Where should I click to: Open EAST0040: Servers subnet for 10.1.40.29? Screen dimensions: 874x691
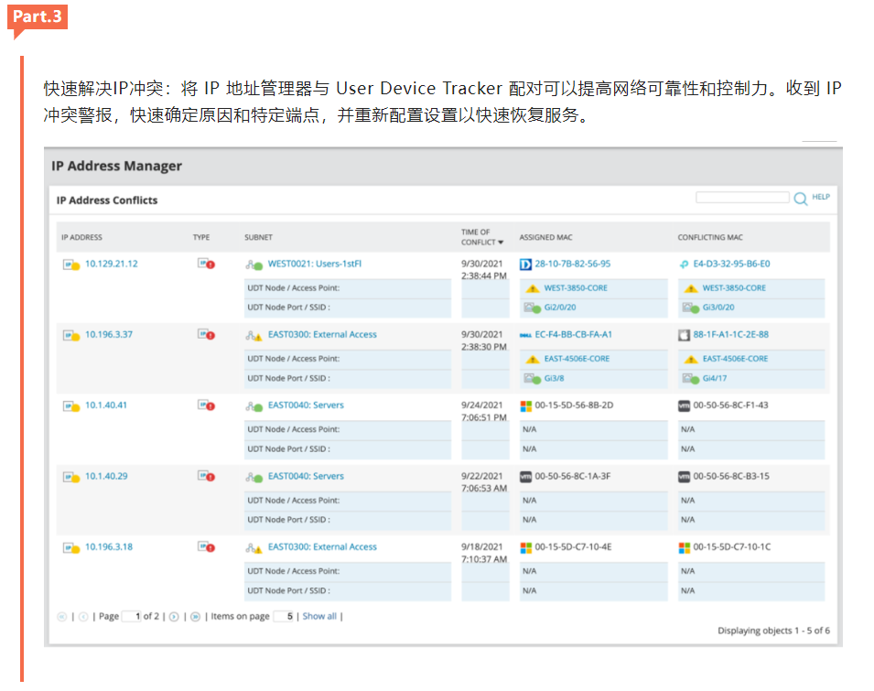click(306, 476)
